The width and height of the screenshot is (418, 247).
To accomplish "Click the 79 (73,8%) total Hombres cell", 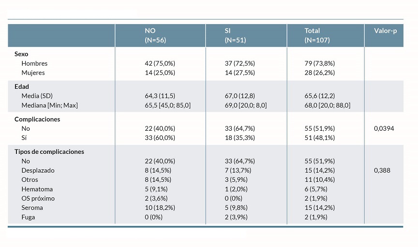I will (319, 63).
